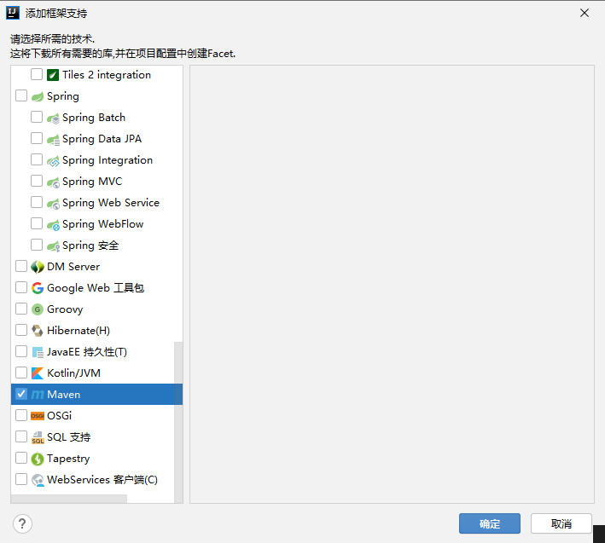
Task: Select the Hibernate(H) row label
Action: pyautogui.click(x=79, y=331)
